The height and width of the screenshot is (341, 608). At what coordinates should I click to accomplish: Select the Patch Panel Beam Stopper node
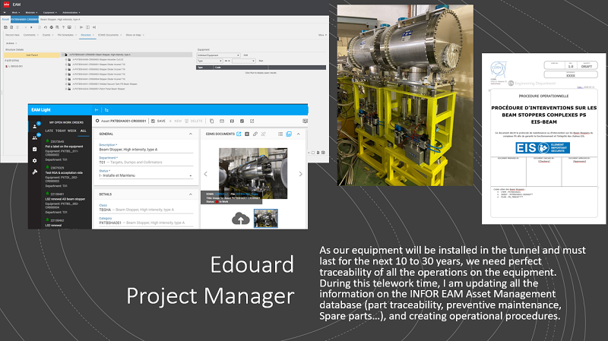tap(99, 89)
